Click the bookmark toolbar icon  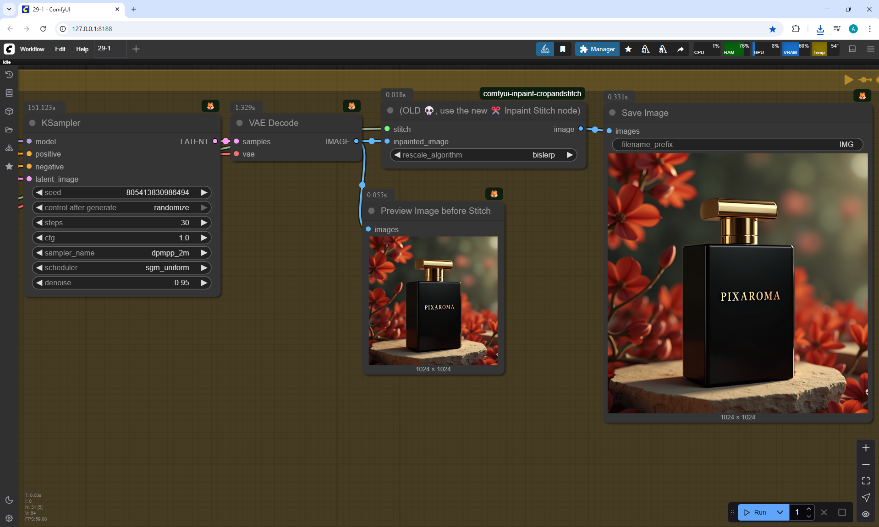tap(563, 49)
